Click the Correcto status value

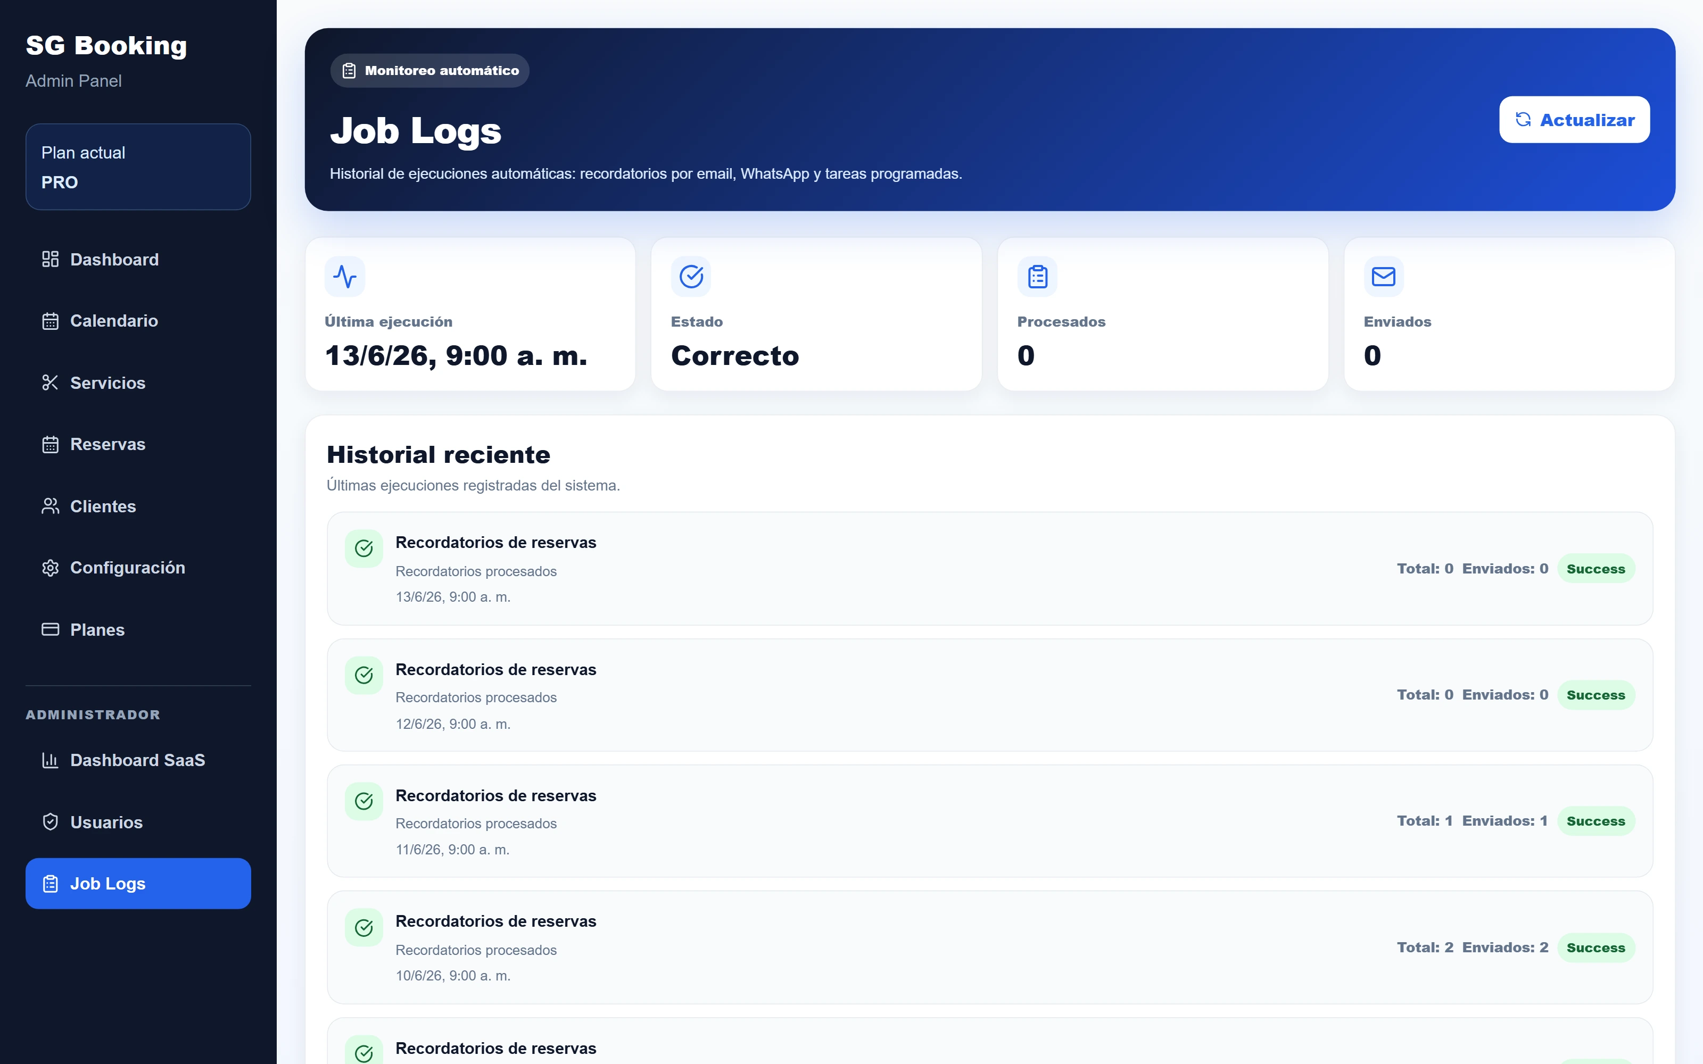(x=735, y=355)
